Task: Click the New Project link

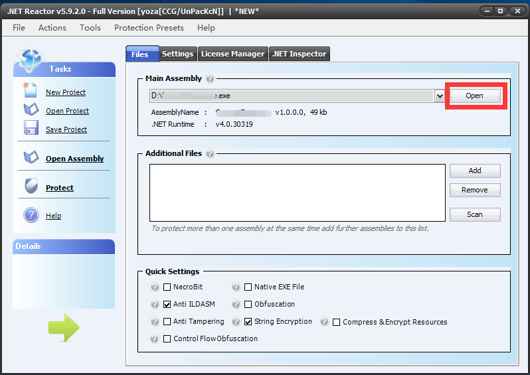Action: tap(66, 92)
